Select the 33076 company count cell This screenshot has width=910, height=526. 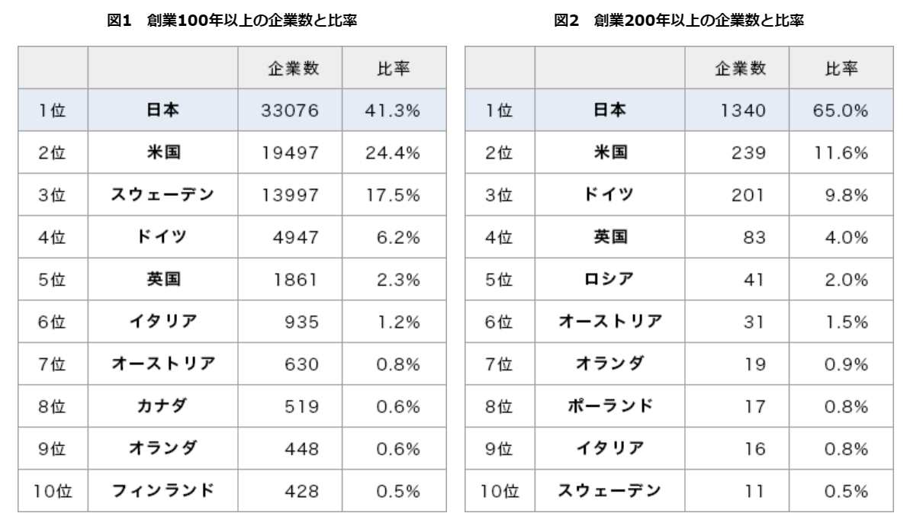tap(290, 110)
